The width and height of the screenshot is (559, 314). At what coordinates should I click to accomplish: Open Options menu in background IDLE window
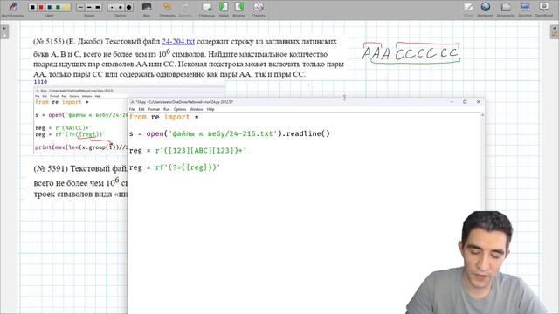click(x=73, y=96)
